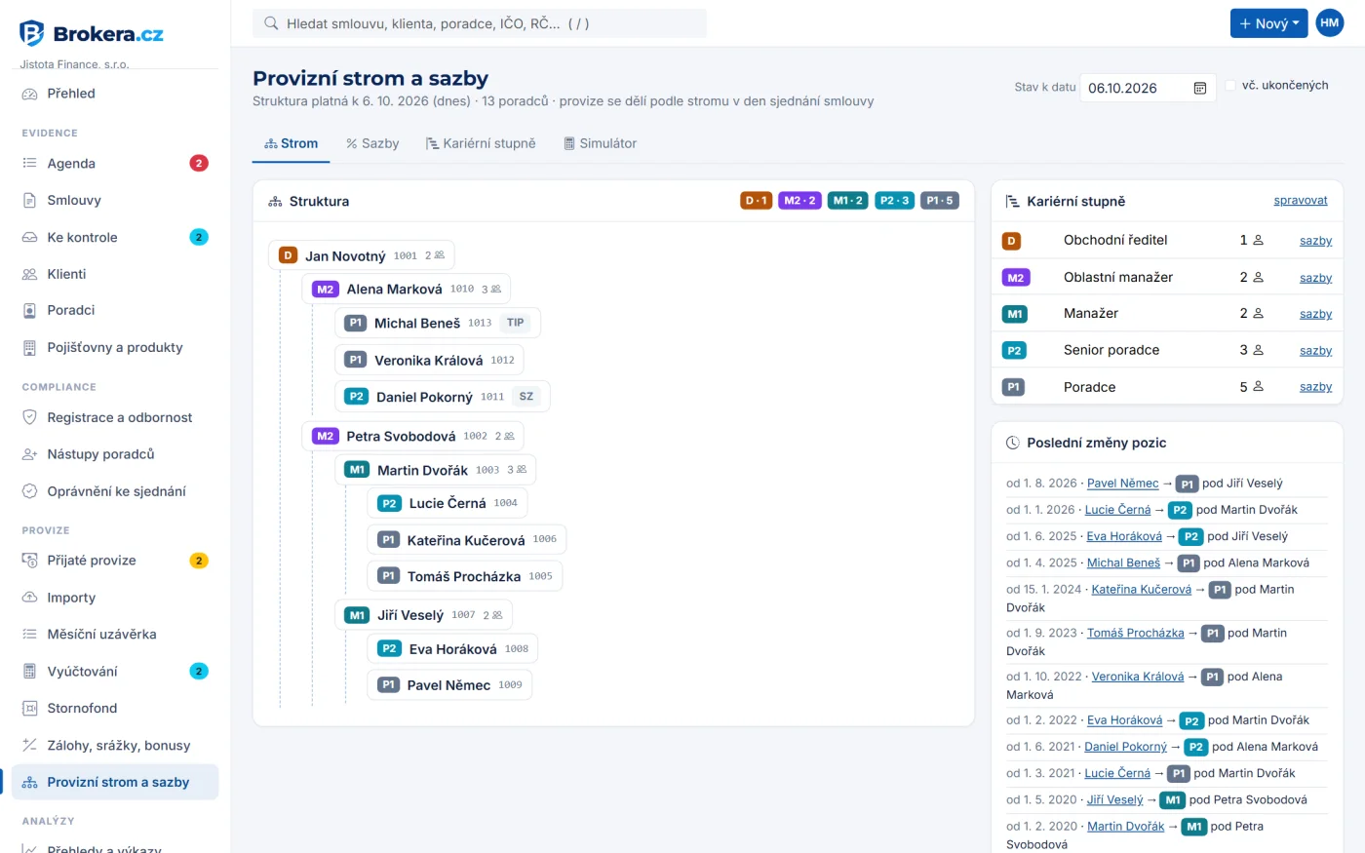Screen dimensions: 1365x853
Task: Open Pavel Němec link in recent changes
Action: [x=1122, y=484]
